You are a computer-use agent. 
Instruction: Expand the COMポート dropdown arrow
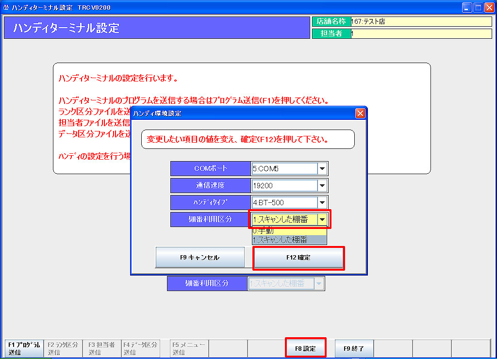click(322, 169)
